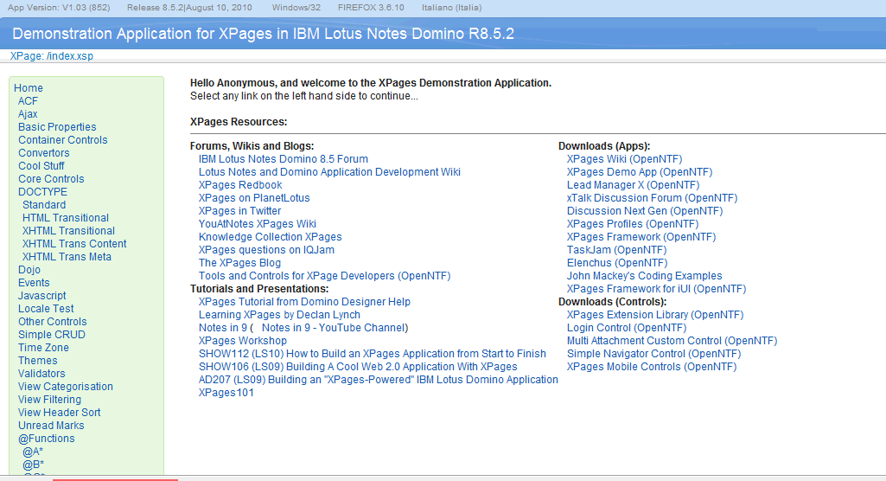The height and width of the screenshot is (481, 886).
Task: Open the ACF page link
Action: 28,101
